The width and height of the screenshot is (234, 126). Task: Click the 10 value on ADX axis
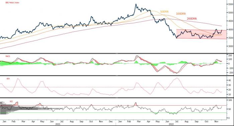click(x=230, y=95)
